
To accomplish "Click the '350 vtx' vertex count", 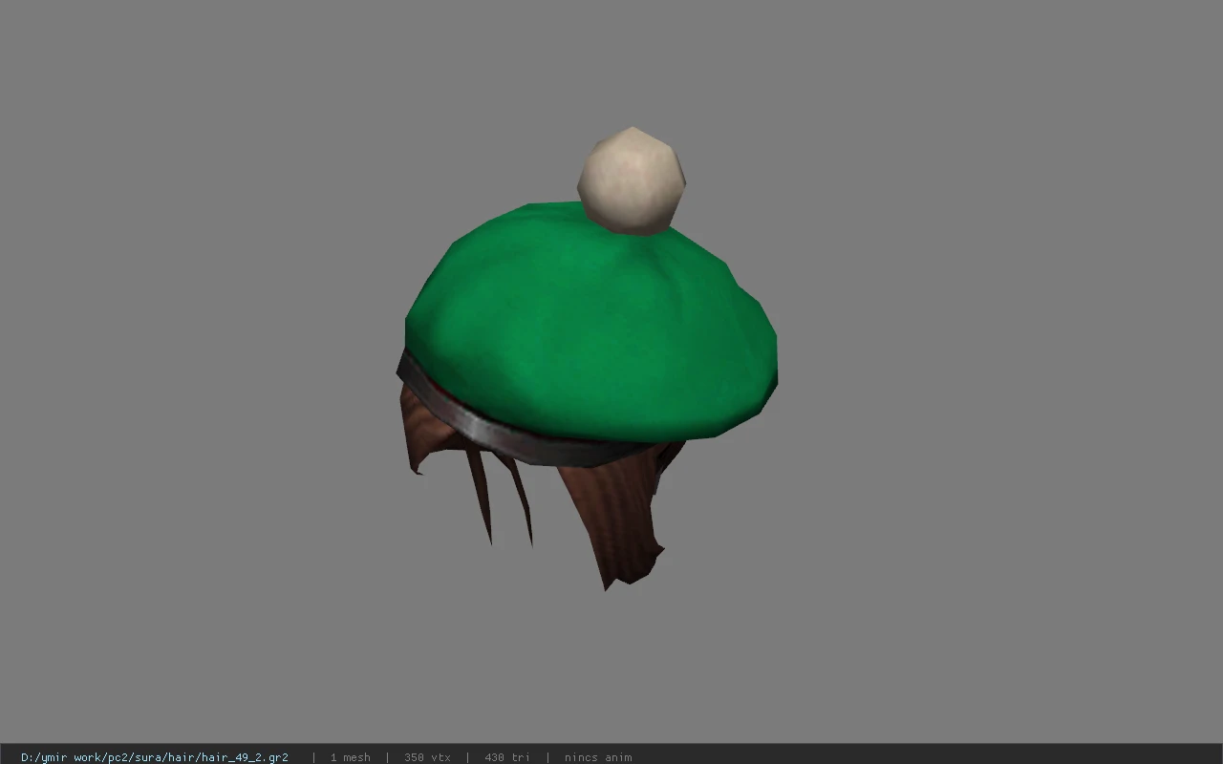I will [x=427, y=757].
